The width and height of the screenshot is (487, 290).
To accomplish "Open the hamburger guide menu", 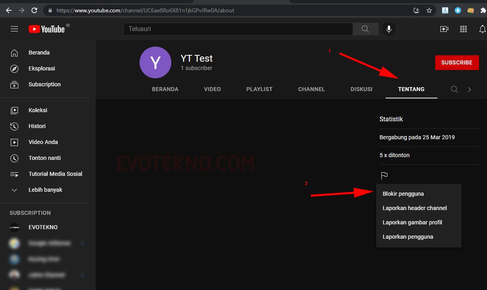I will click(14, 29).
